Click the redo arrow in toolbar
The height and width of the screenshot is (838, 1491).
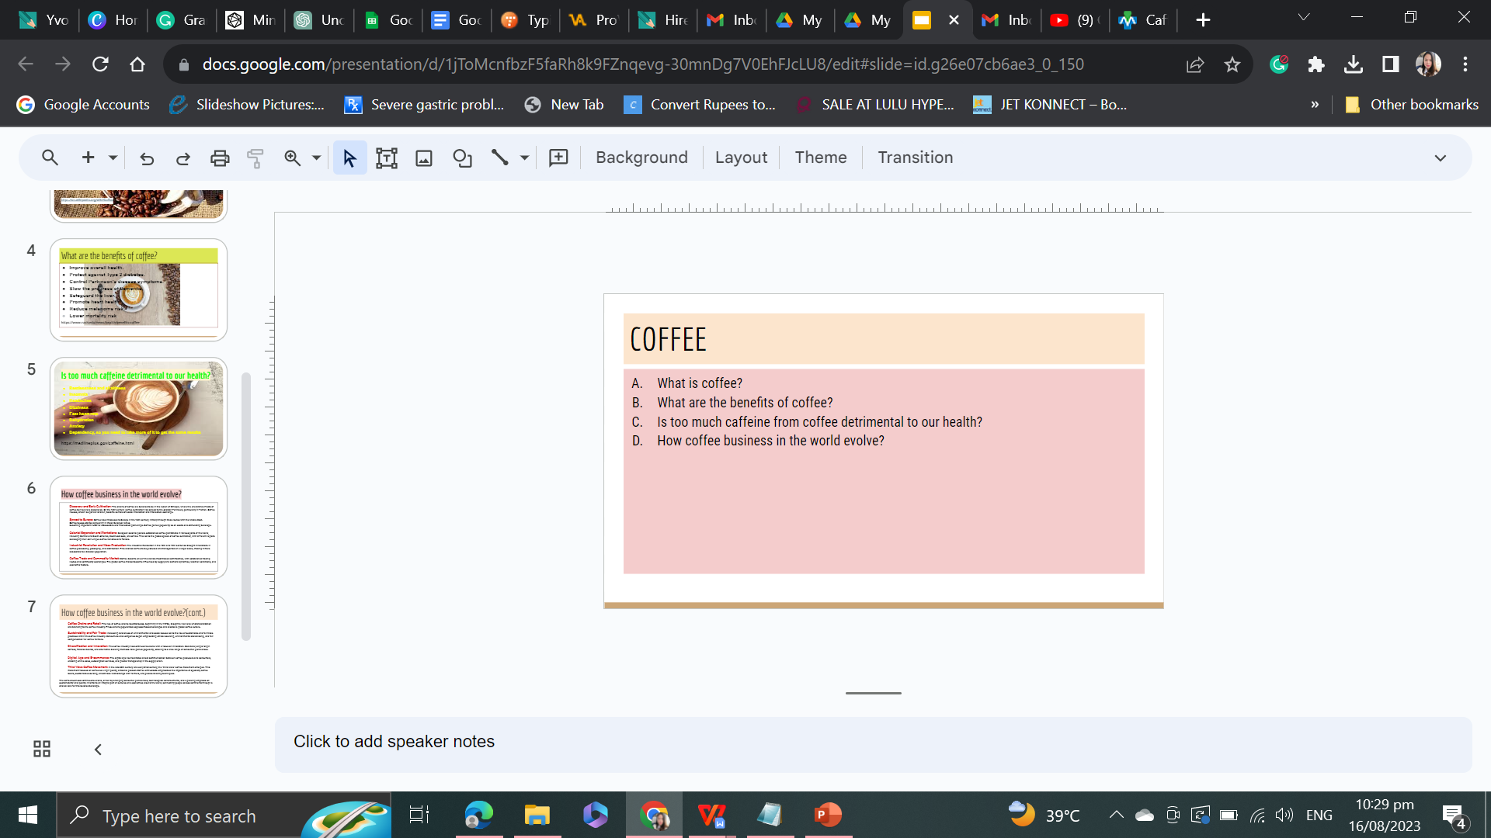click(x=183, y=158)
